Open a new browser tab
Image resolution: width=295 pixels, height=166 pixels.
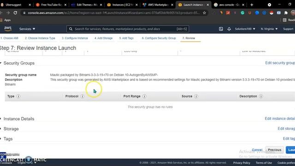click(x=252, y=5)
